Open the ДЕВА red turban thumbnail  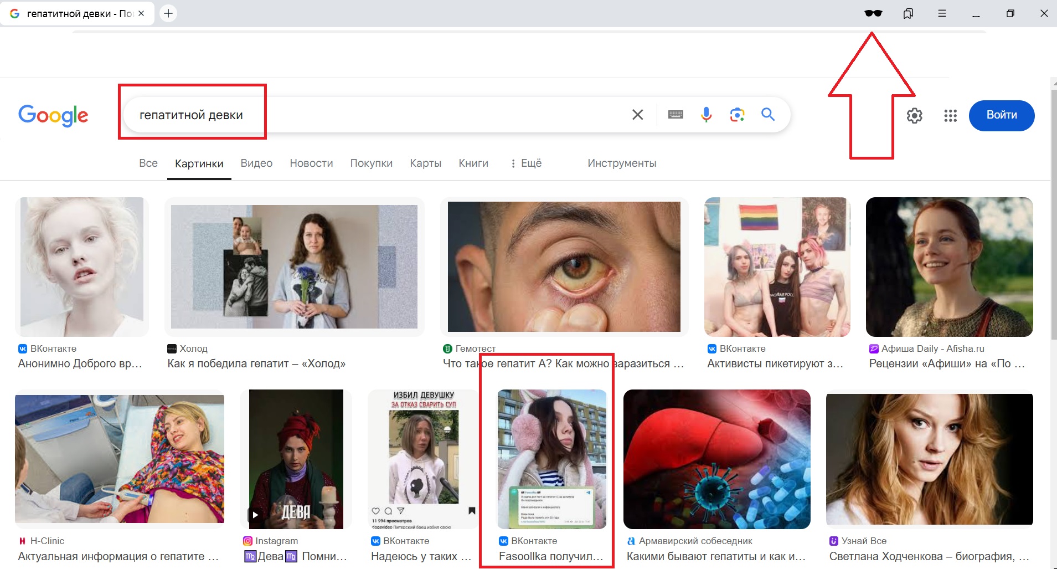296,459
